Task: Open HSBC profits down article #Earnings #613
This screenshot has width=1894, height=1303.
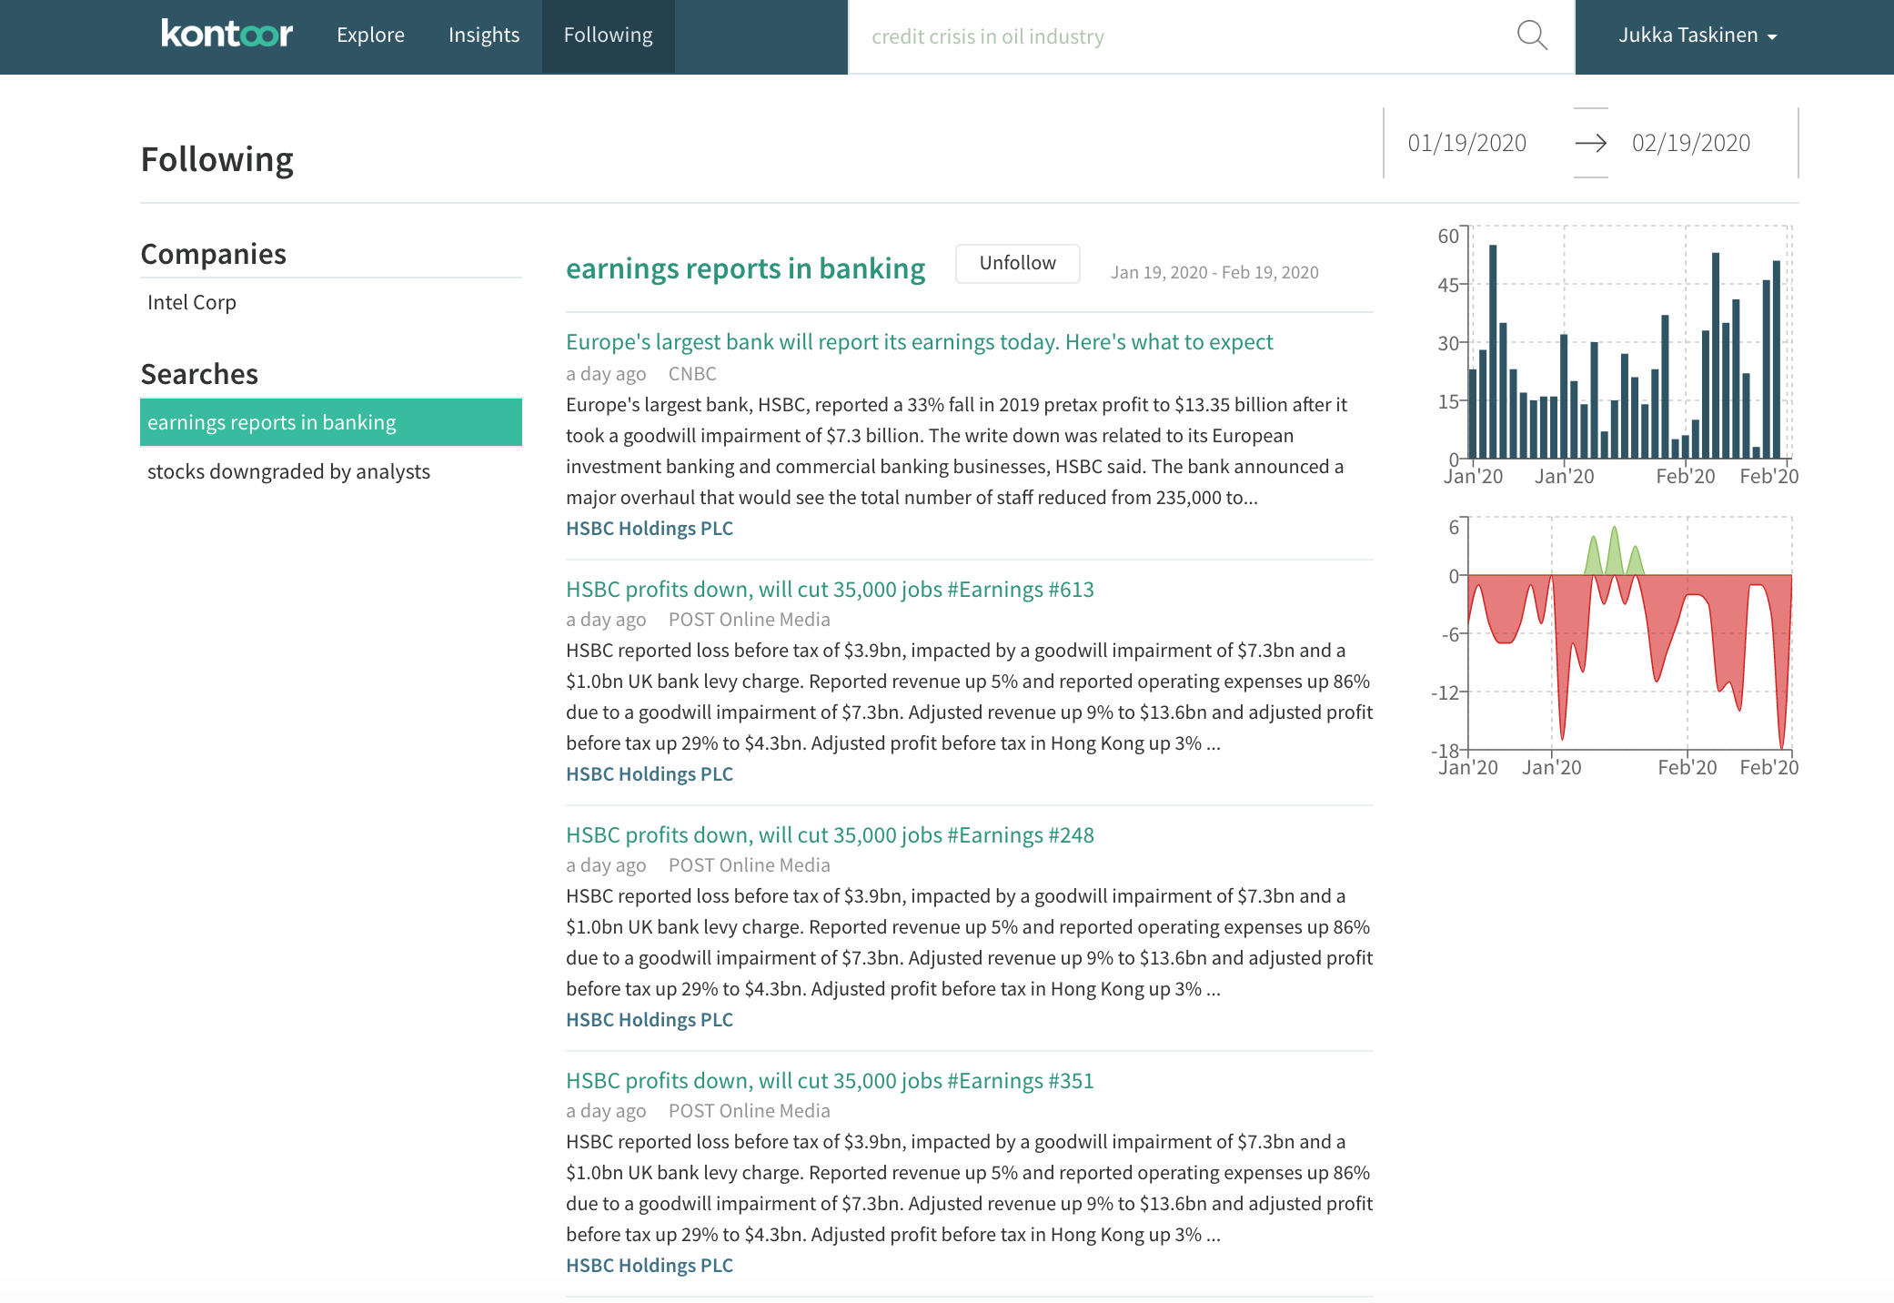Action: tap(830, 590)
